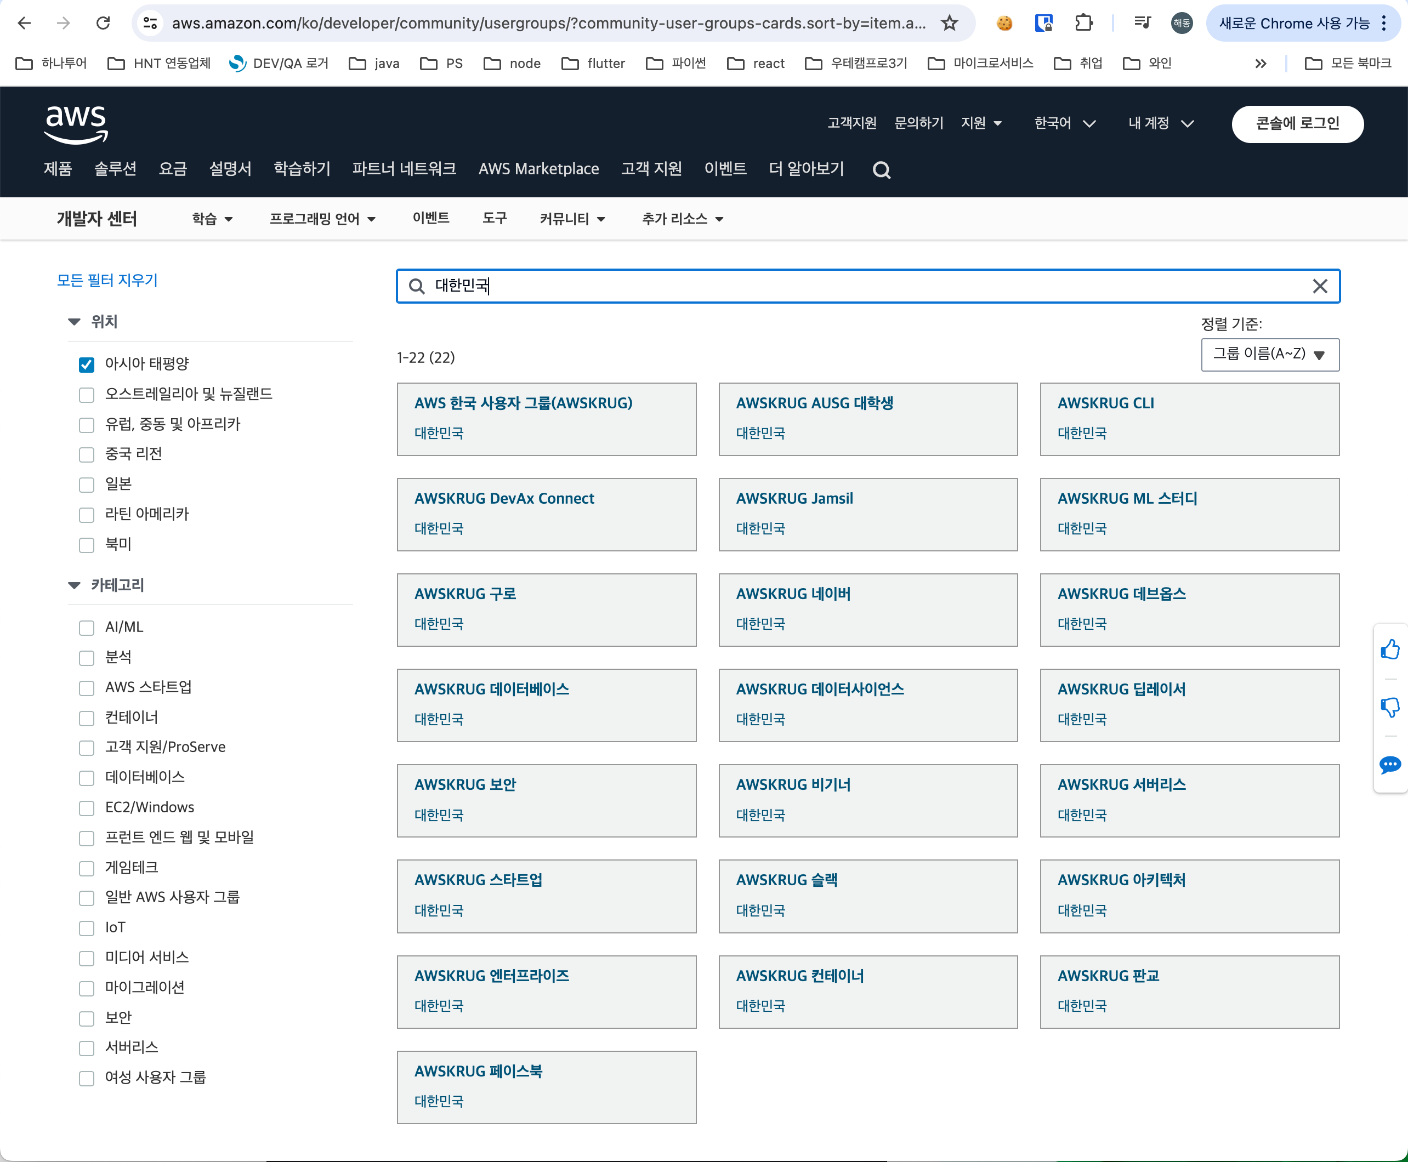The image size is (1408, 1162).
Task: Expand the 추가 리소스 menu
Action: click(683, 219)
